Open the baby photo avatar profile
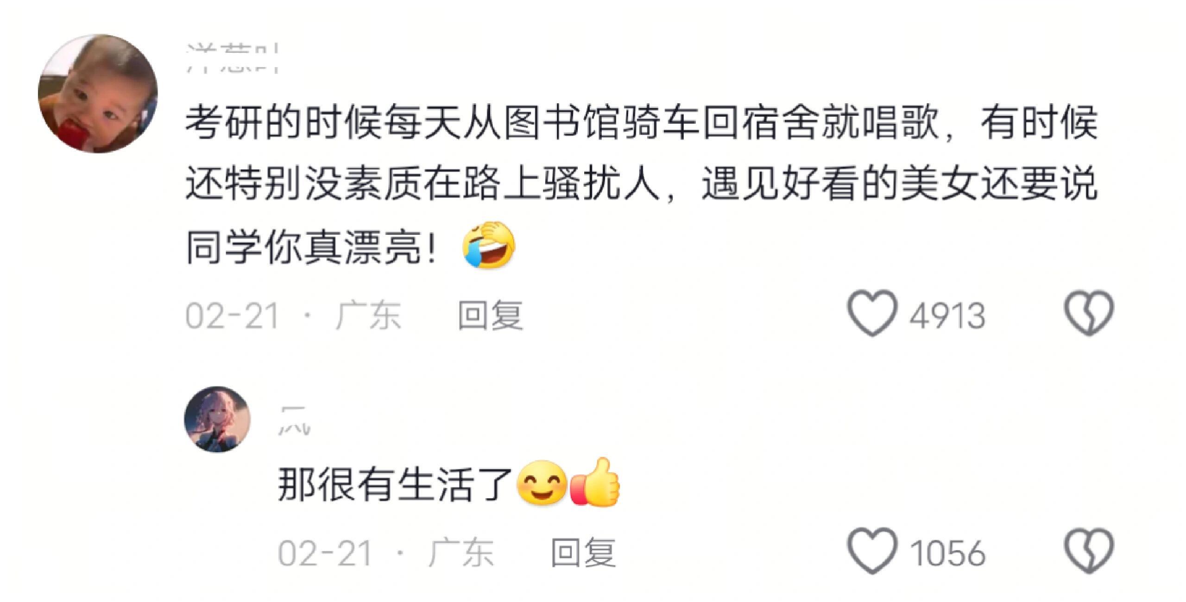Viewport: 1186px width, 602px height. (98, 93)
